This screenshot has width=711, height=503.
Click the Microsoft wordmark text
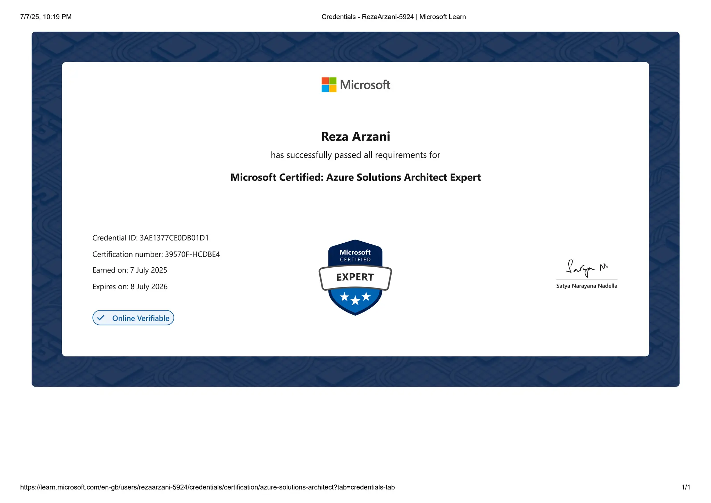tap(365, 85)
